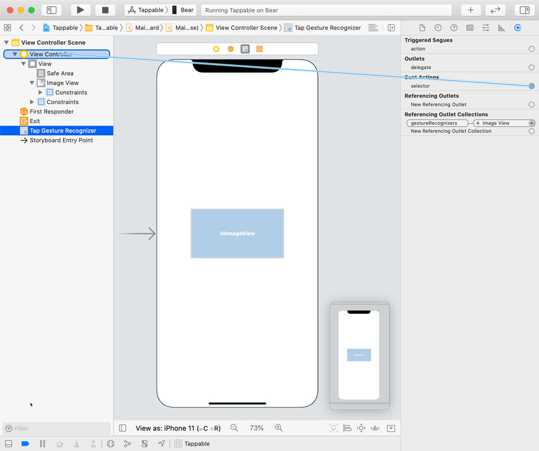Open the related items grid icon
This screenshot has height=451, width=539.
(7, 27)
